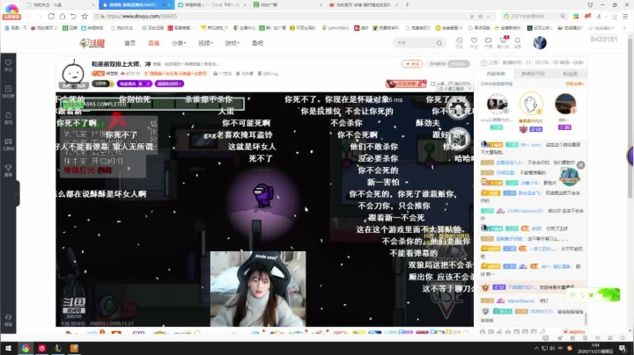Click the streamer's cartoon avatar
This screenshot has height=355, width=634.
point(73,74)
